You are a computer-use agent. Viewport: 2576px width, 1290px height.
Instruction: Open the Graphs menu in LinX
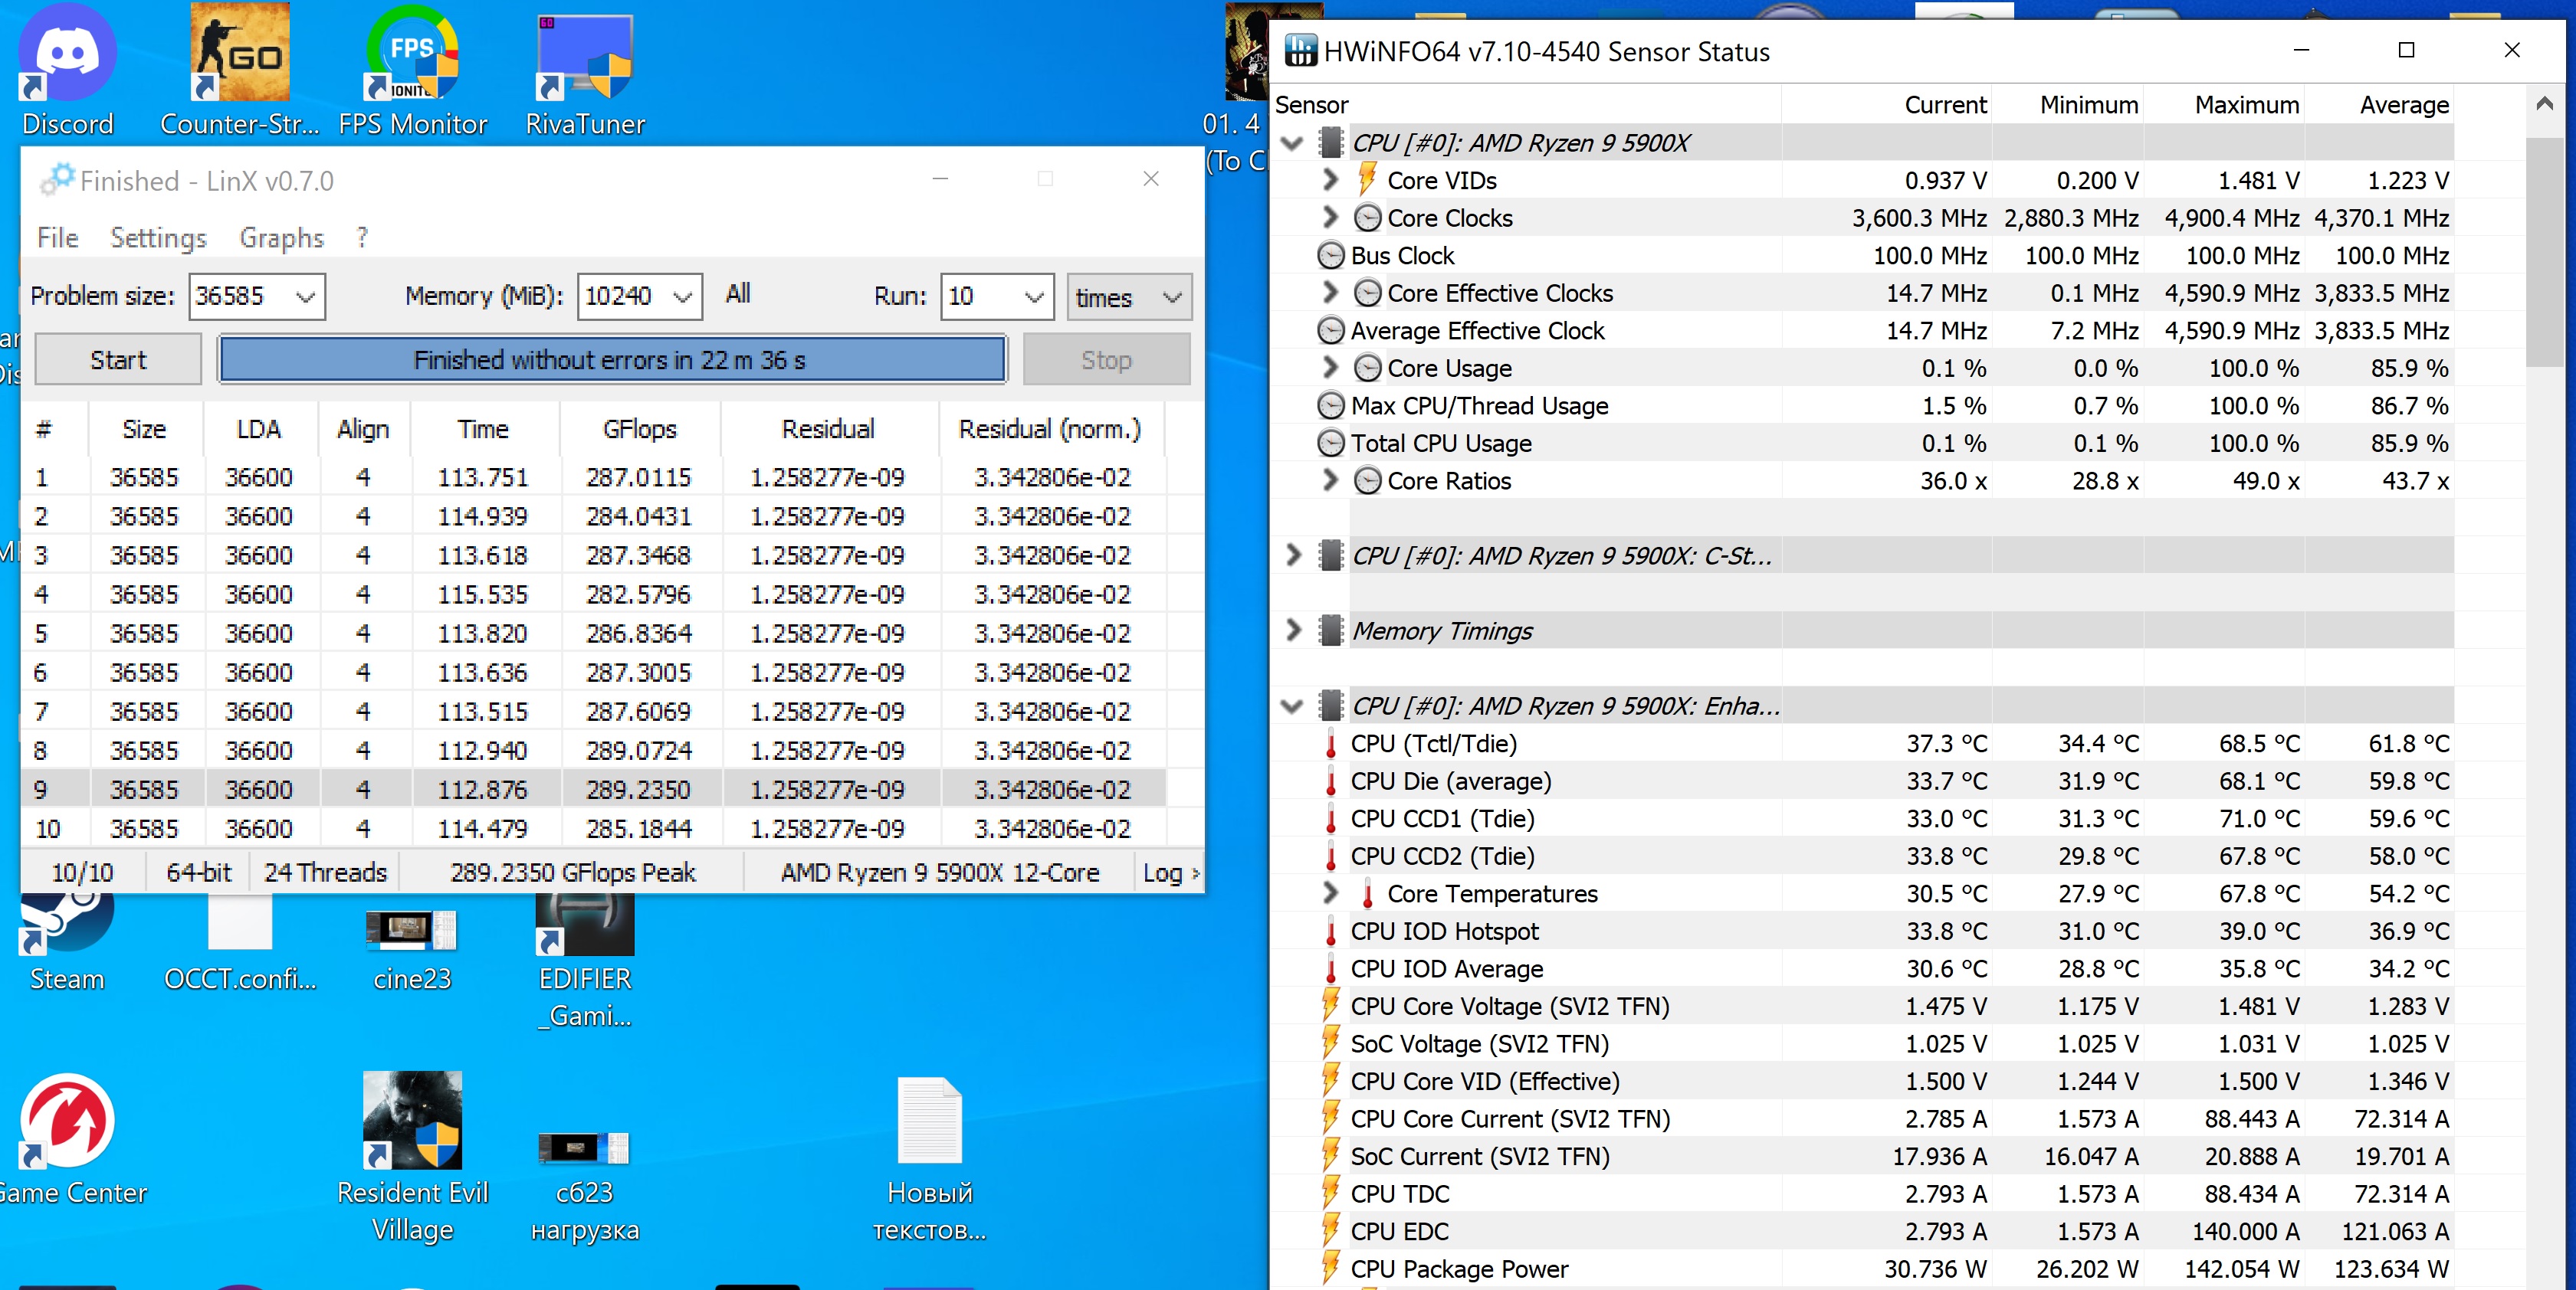281,237
